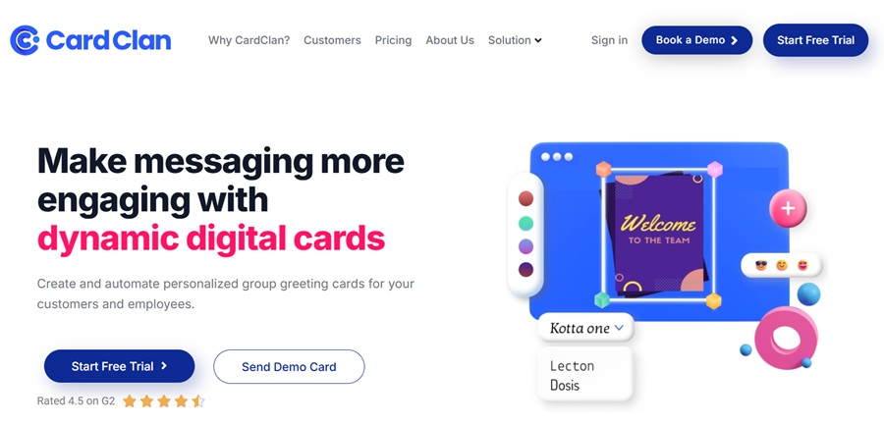
Task: Expand the Solution dropdown menu
Action: (515, 40)
